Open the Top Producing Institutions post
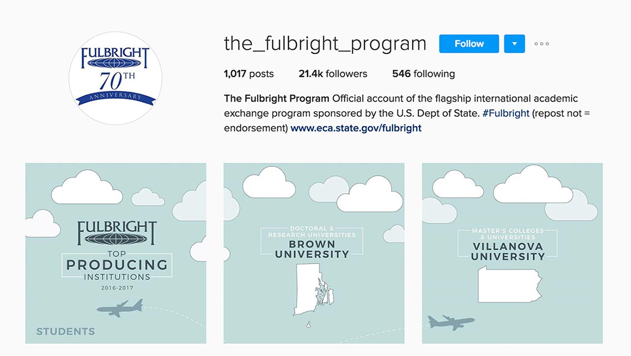 115,253
